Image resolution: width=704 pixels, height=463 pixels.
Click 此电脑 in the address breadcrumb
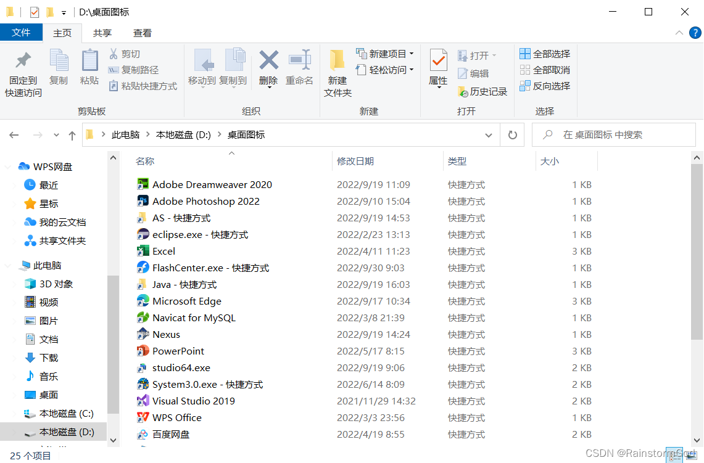pos(125,135)
